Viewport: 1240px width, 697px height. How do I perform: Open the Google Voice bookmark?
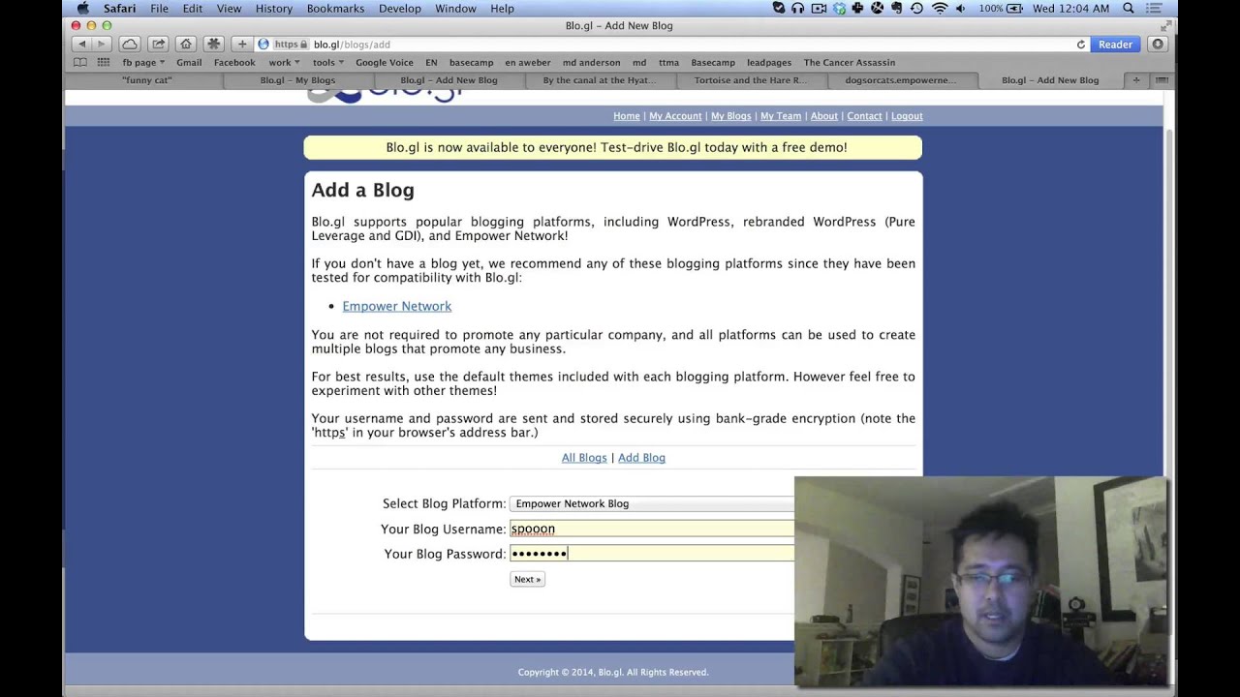[384, 63]
